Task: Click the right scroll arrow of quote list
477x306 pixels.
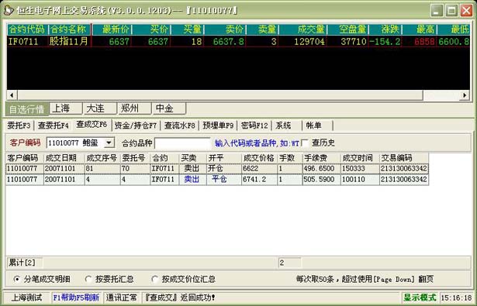Action: point(465,95)
